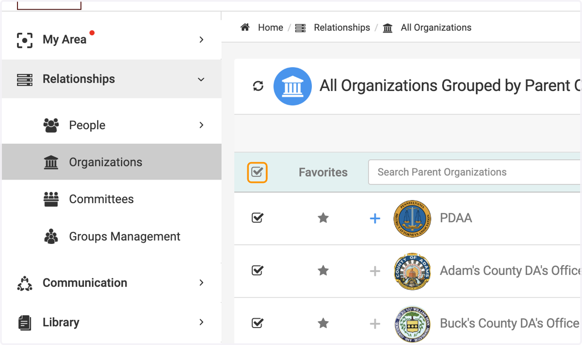Image resolution: width=582 pixels, height=345 pixels.
Task: Expand Adam's County with the plus sign
Action: 375,271
